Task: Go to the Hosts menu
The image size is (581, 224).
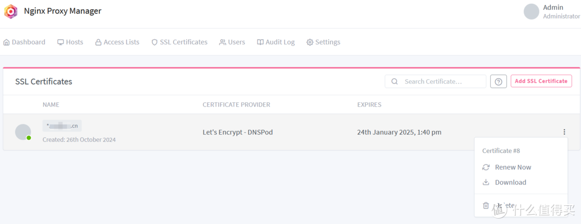Action: pos(70,42)
